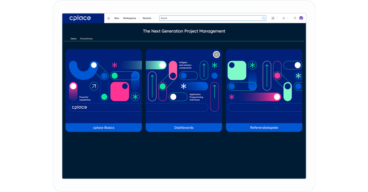Open the Referenzbeispiele tile image
The width and height of the screenshot is (368, 192).
coord(264,86)
